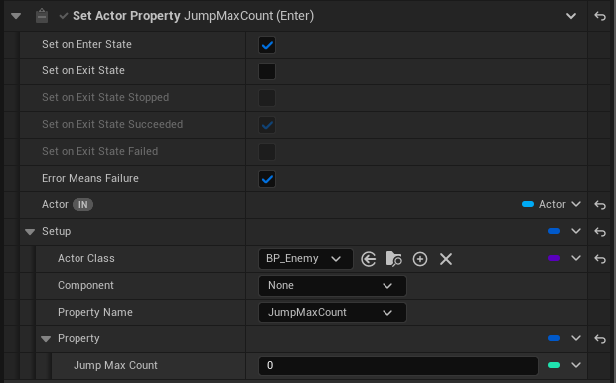The height and width of the screenshot is (383, 616).
Task: Click the purple Actor Class binding pill
Action: 554,258
